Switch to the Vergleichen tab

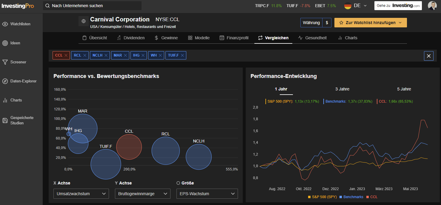pos(273,38)
